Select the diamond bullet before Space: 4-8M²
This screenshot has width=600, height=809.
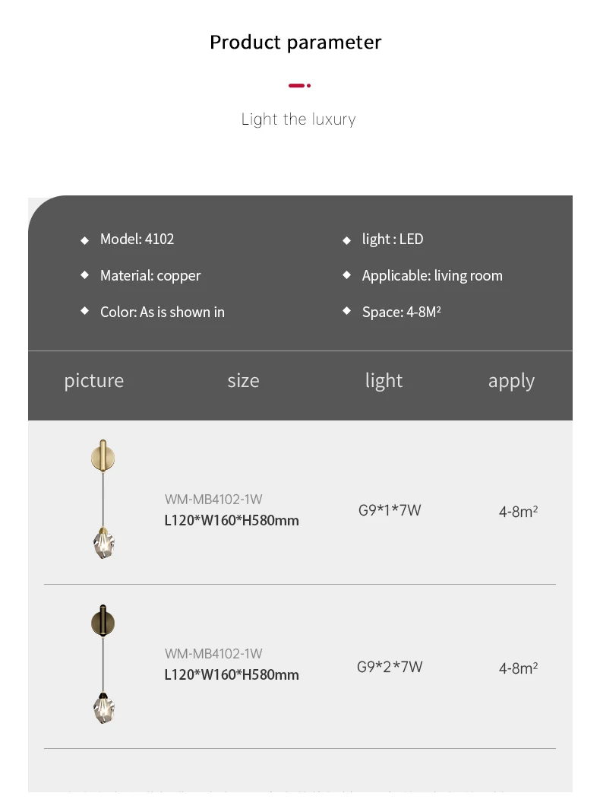(346, 311)
